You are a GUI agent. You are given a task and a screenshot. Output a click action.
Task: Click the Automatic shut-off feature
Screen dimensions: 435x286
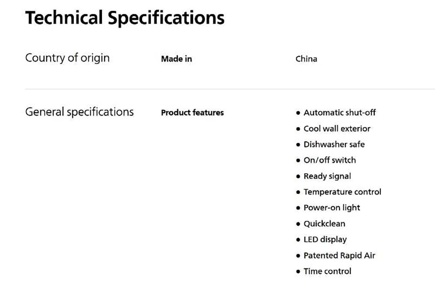339,113
